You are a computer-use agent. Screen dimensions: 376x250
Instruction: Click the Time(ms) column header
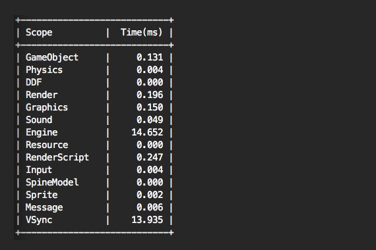[141, 32]
